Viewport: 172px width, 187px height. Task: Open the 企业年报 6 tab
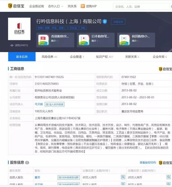point(160,57)
